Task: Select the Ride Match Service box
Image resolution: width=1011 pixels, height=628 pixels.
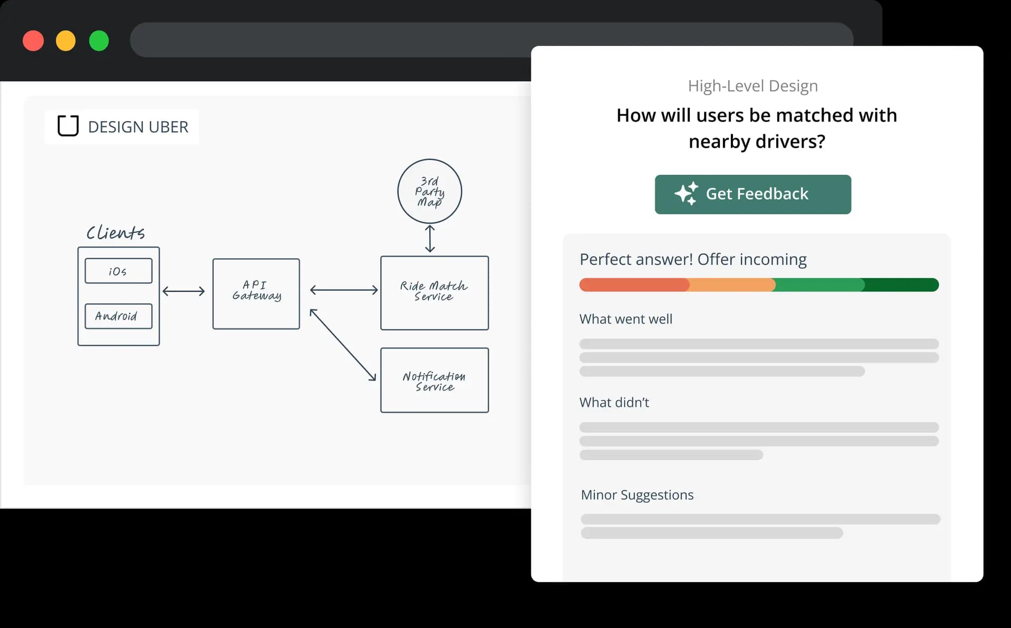Action: tap(434, 293)
